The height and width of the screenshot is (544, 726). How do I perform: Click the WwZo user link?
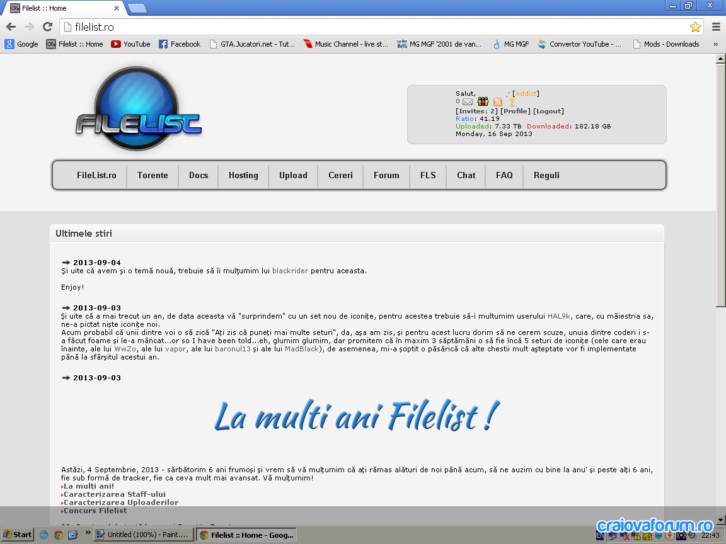(x=125, y=349)
